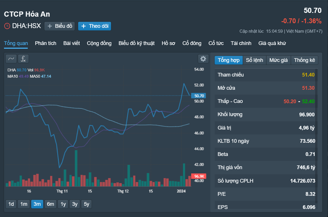The image size is (328, 217).
Task: Click the Cập nhật lúc timestamp
Action: (x=281, y=31)
